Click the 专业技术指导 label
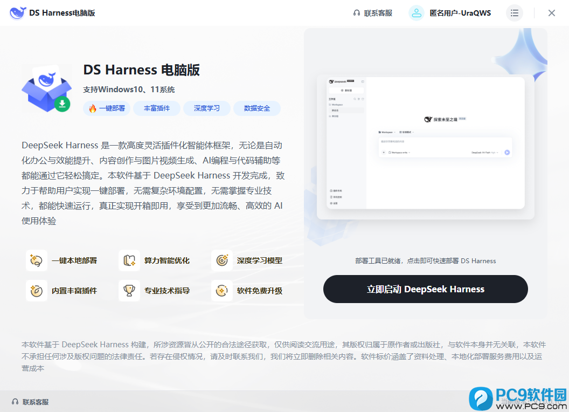The height and width of the screenshot is (412, 569). pos(167,291)
